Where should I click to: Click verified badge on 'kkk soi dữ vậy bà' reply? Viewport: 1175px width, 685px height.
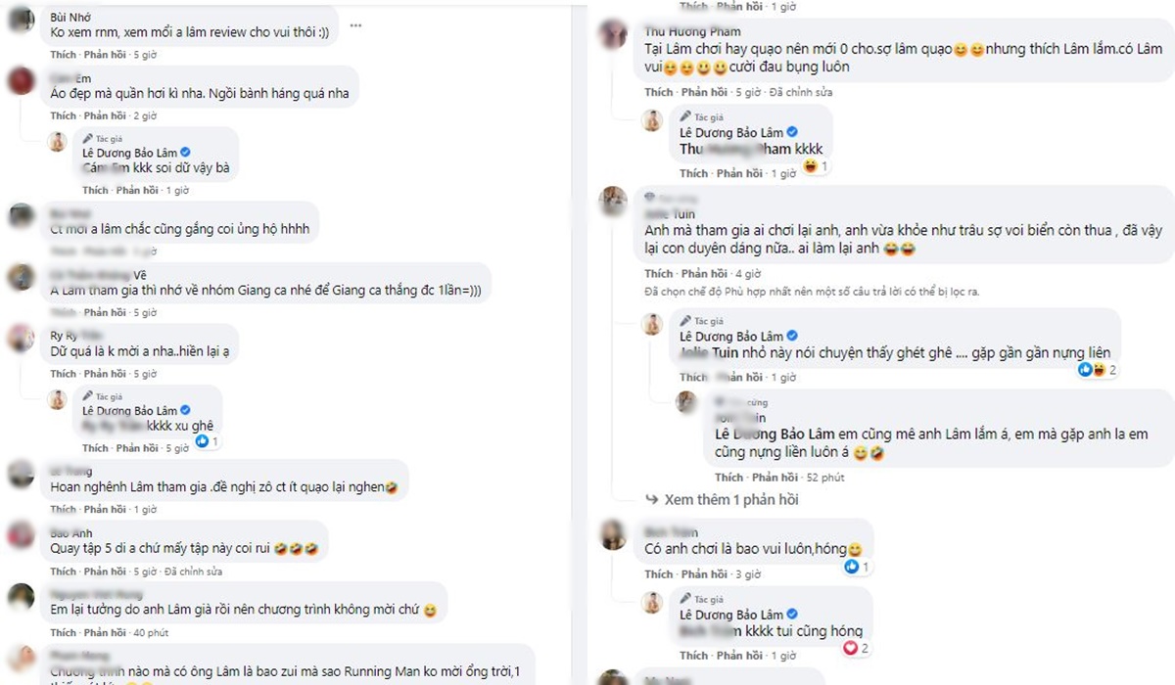[185, 153]
